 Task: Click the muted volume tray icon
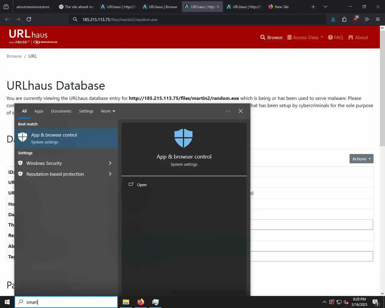(346, 302)
